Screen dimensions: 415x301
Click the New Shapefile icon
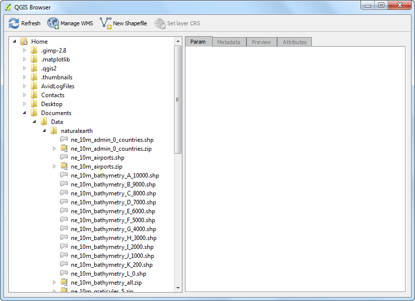click(106, 23)
